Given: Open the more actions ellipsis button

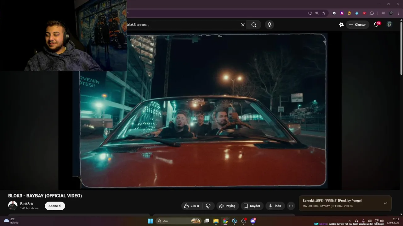Looking at the screenshot, I should click(x=291, y=206).
